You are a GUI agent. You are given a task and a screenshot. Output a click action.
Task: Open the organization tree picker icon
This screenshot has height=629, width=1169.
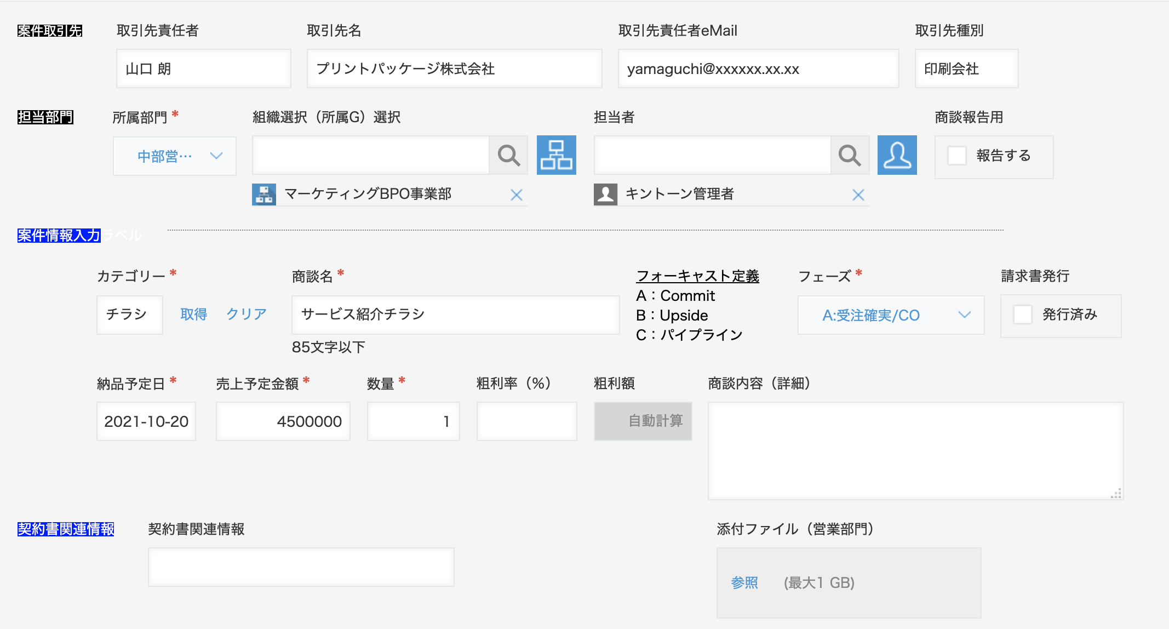pos(556,156)
